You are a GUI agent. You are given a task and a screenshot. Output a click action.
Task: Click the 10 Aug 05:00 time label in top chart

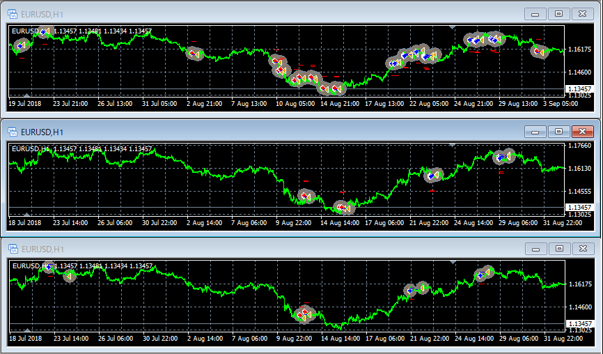click(295, 104)
